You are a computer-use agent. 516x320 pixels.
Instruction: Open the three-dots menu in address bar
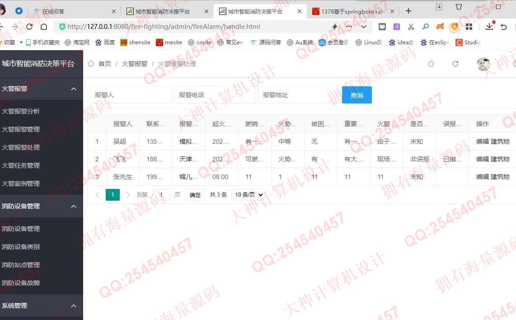[x=349, y=27]
